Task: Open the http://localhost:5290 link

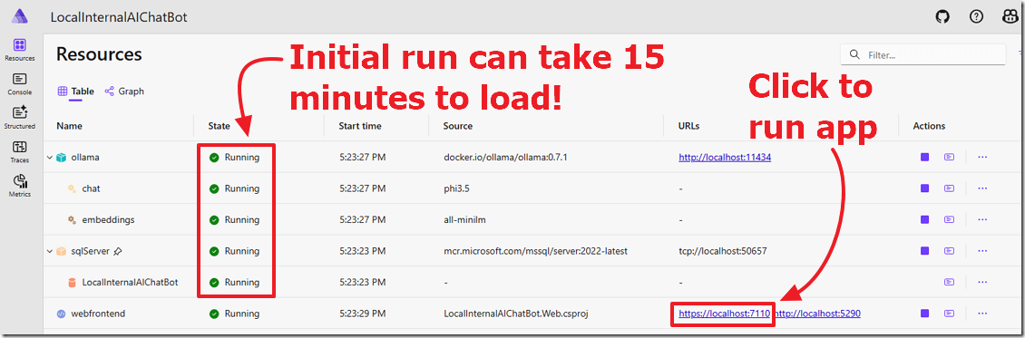Action: coord(817,314)
